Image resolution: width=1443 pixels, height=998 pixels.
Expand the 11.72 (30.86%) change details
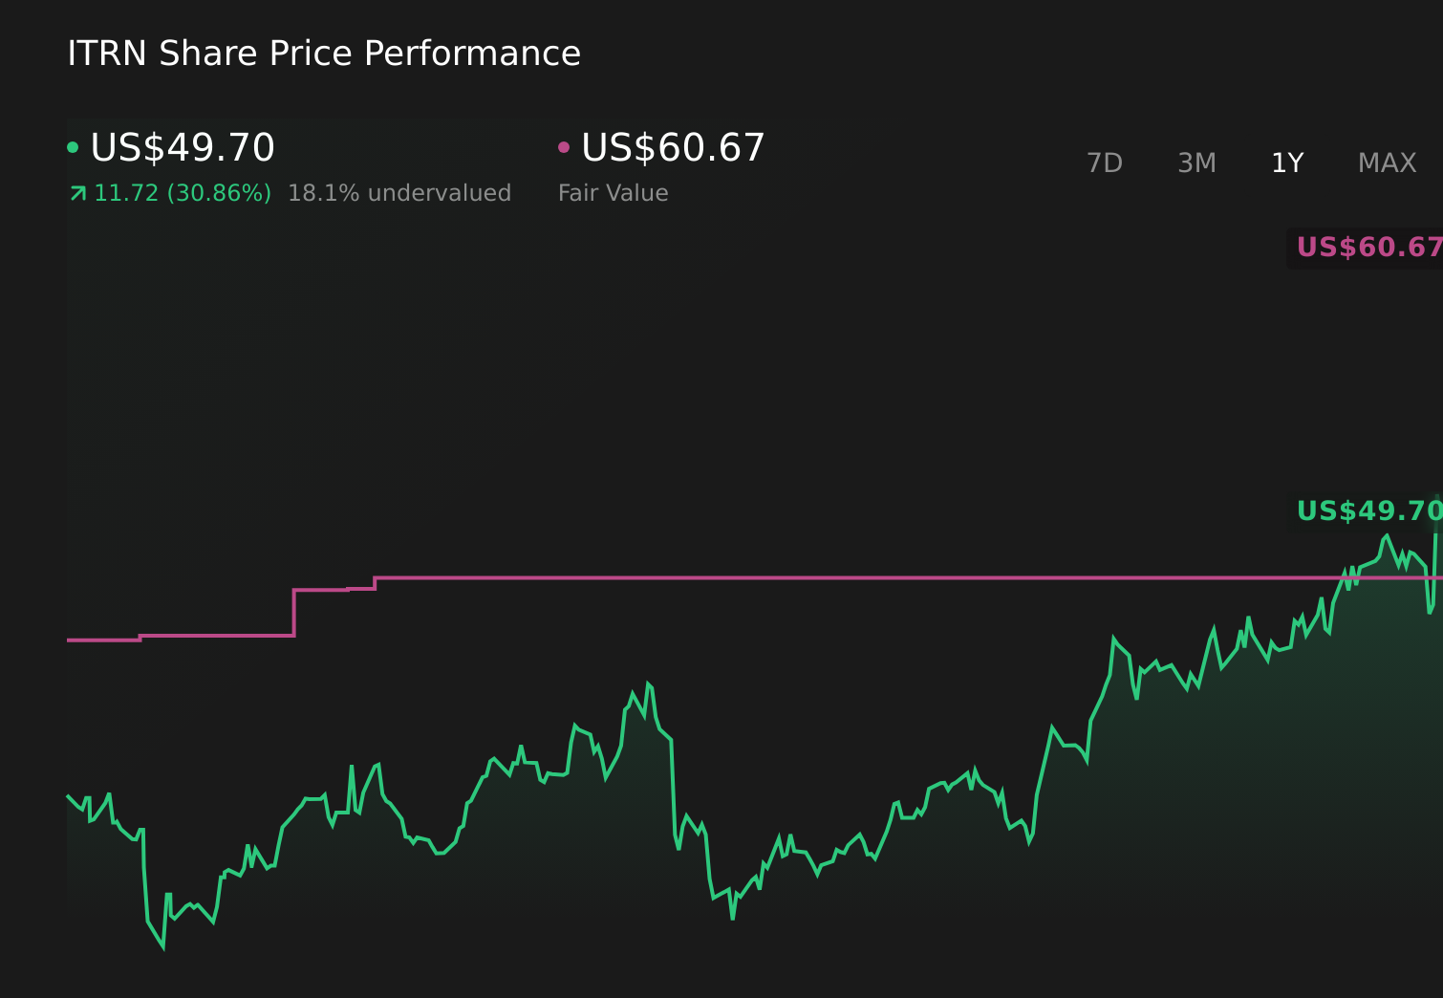[x=180, y=192]
